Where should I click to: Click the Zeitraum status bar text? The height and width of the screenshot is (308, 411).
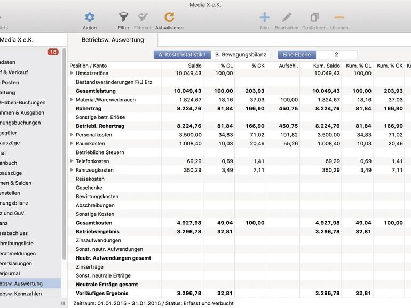pos(153,303)
